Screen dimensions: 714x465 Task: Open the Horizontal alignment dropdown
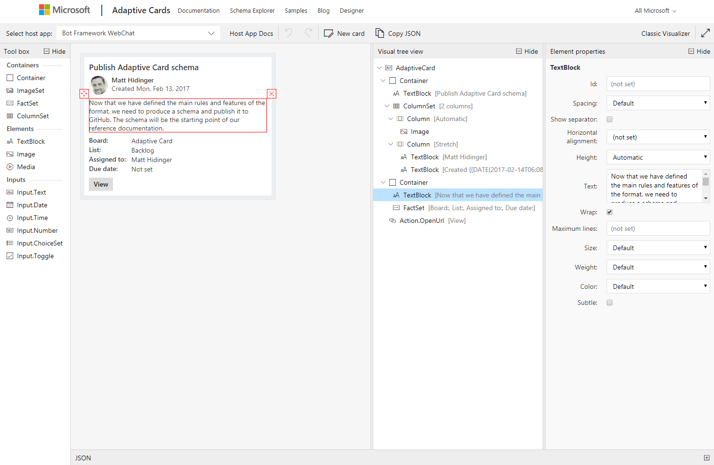click(658, 137)
